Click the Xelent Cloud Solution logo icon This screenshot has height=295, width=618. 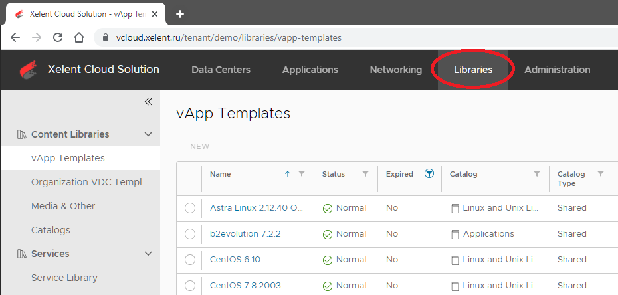29,70
